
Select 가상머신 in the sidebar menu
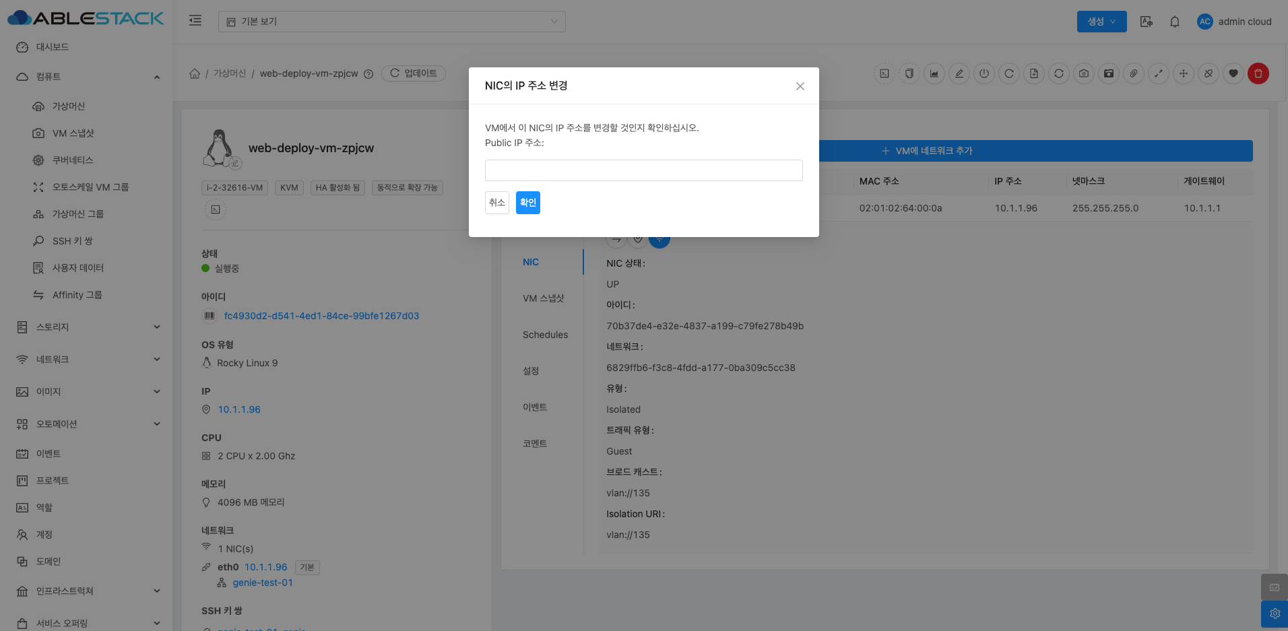pyautogui.click(x=69, y=106)
